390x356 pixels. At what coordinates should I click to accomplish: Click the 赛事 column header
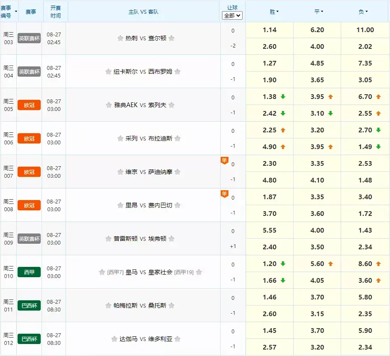point(30,12)
